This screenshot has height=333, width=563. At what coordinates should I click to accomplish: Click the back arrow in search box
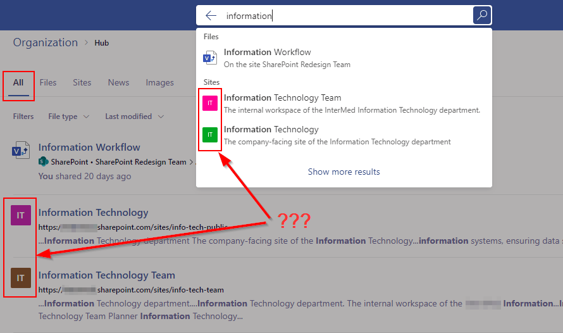(211, 15)
